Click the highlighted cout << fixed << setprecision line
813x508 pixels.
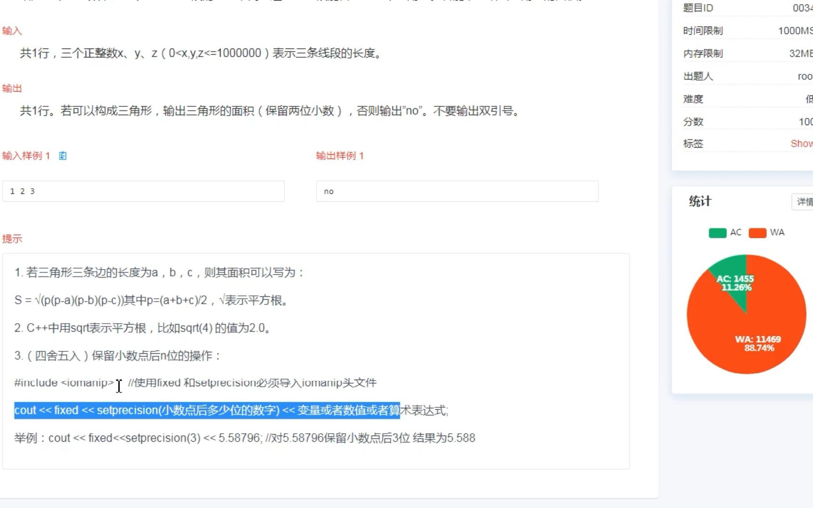tap(231, 410)
